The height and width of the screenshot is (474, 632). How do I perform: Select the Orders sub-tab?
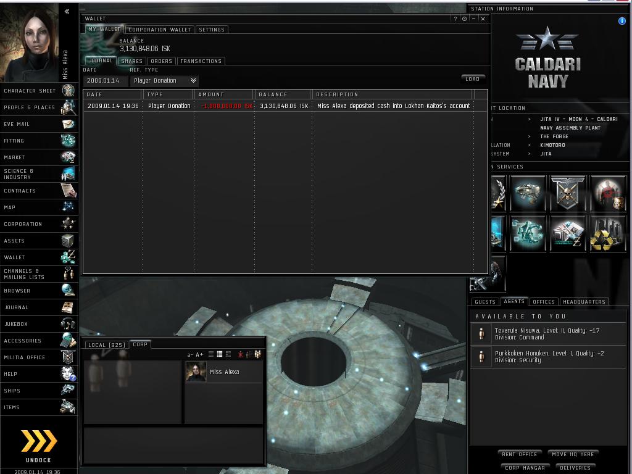(161, 61)
